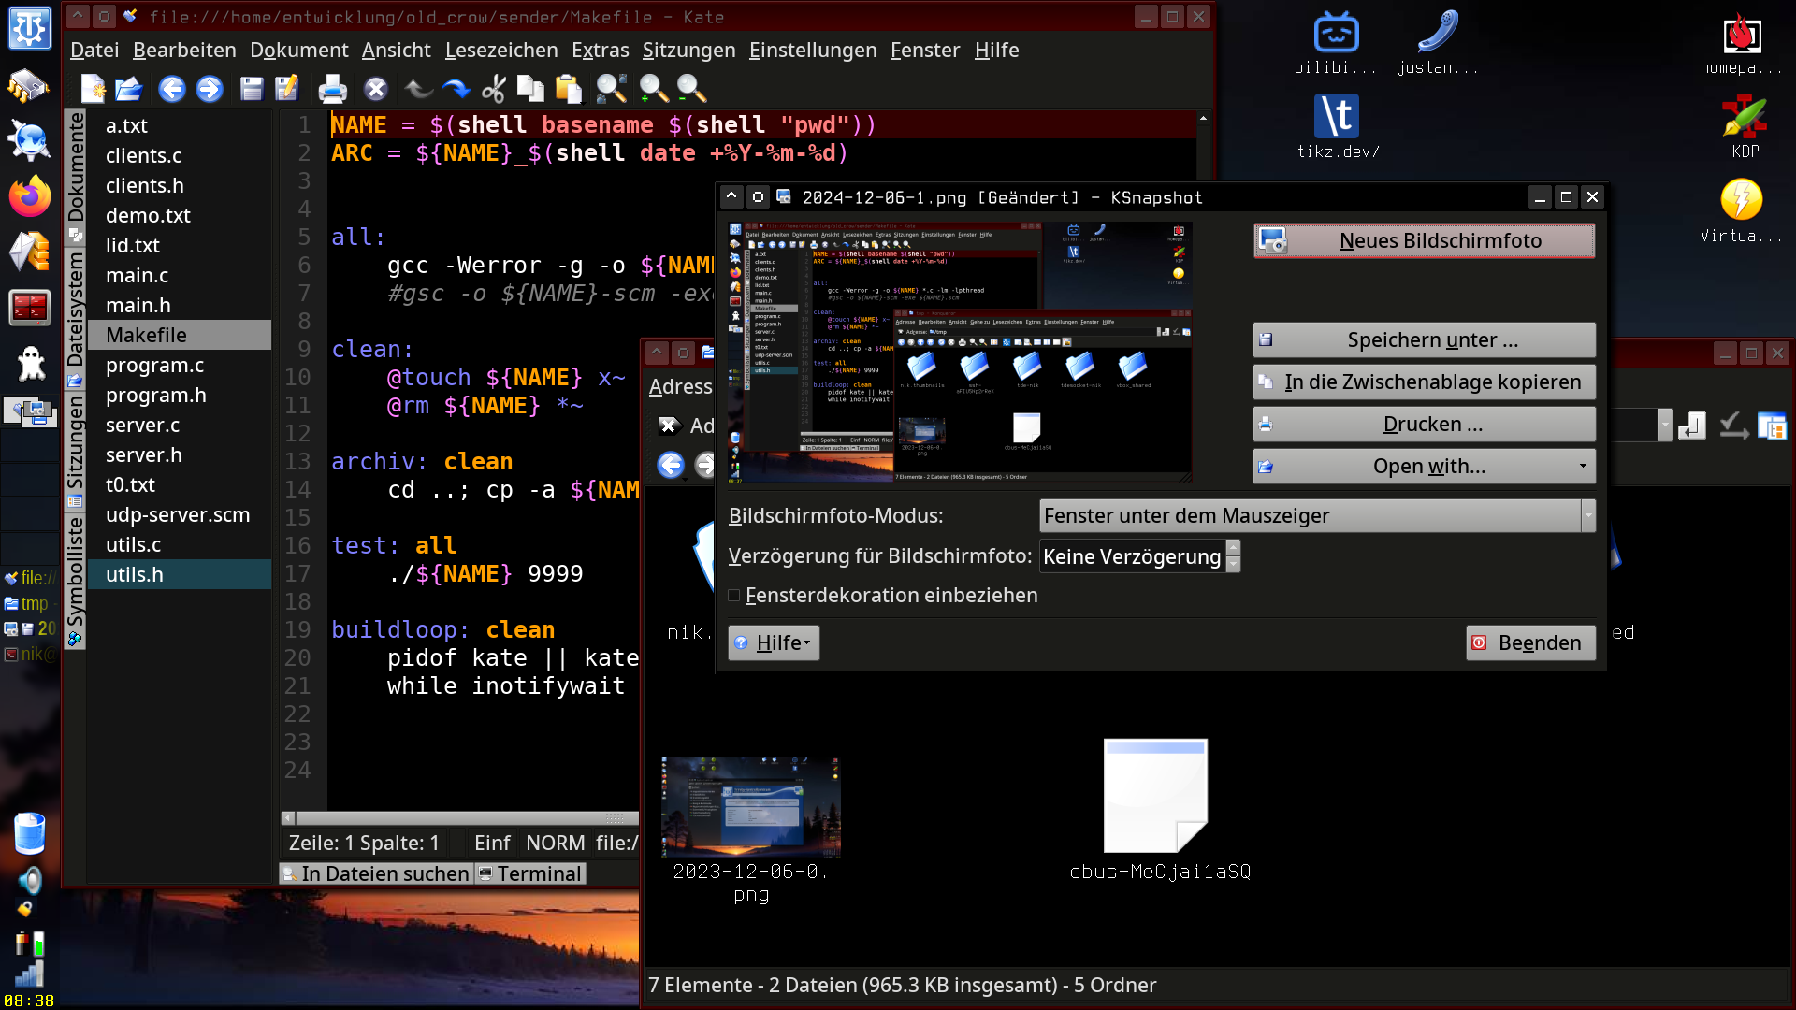Cut selection using the scissors icon

[x=494, y=89]
